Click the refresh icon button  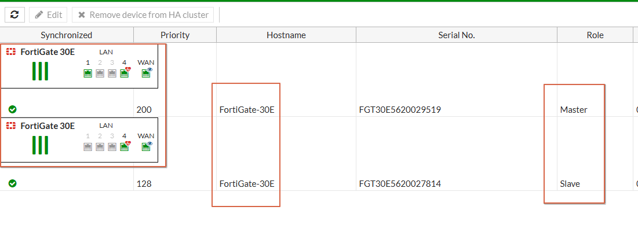pos(14,14)
